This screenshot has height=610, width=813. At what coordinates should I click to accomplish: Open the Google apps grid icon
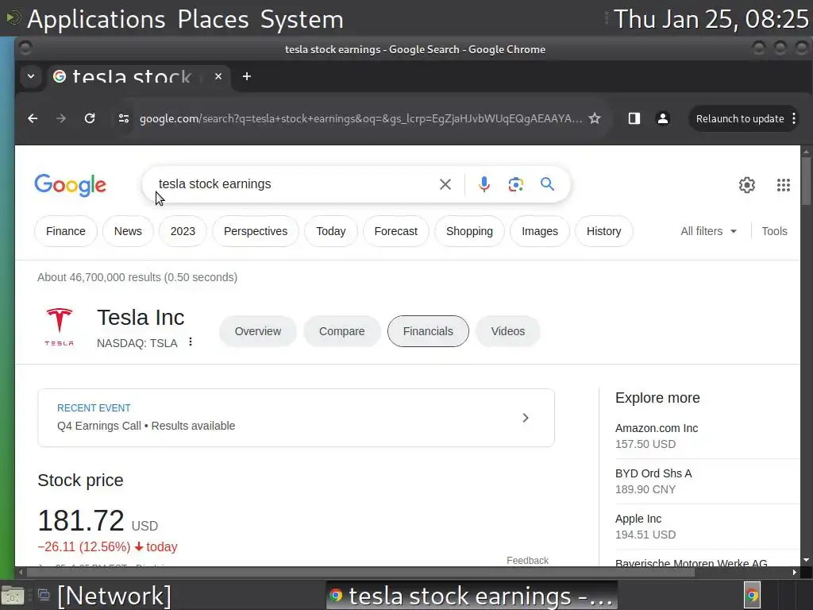(784, 184)
